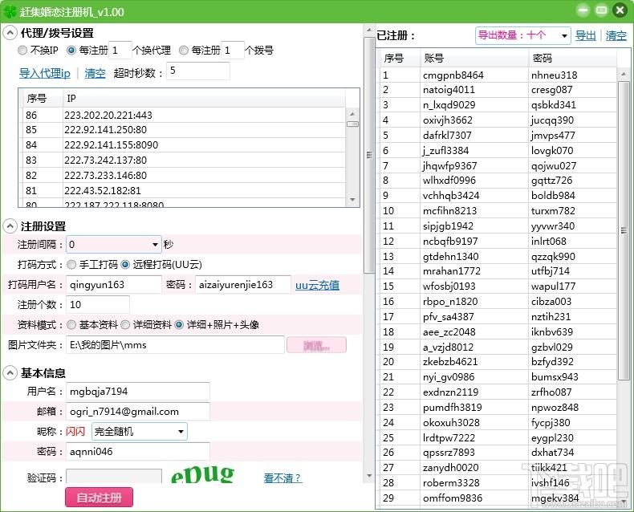634x512 pixels.
Task: Select account row zkebzb4621
Action: pyautogui.click(x=498, y=362)
